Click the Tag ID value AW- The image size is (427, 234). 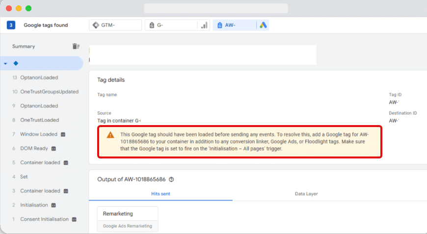[x=394, y=103]
